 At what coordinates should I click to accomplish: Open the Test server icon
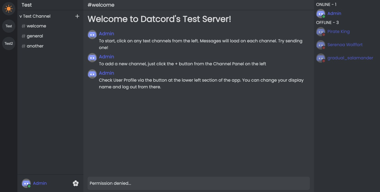click(x=8, y=26)
